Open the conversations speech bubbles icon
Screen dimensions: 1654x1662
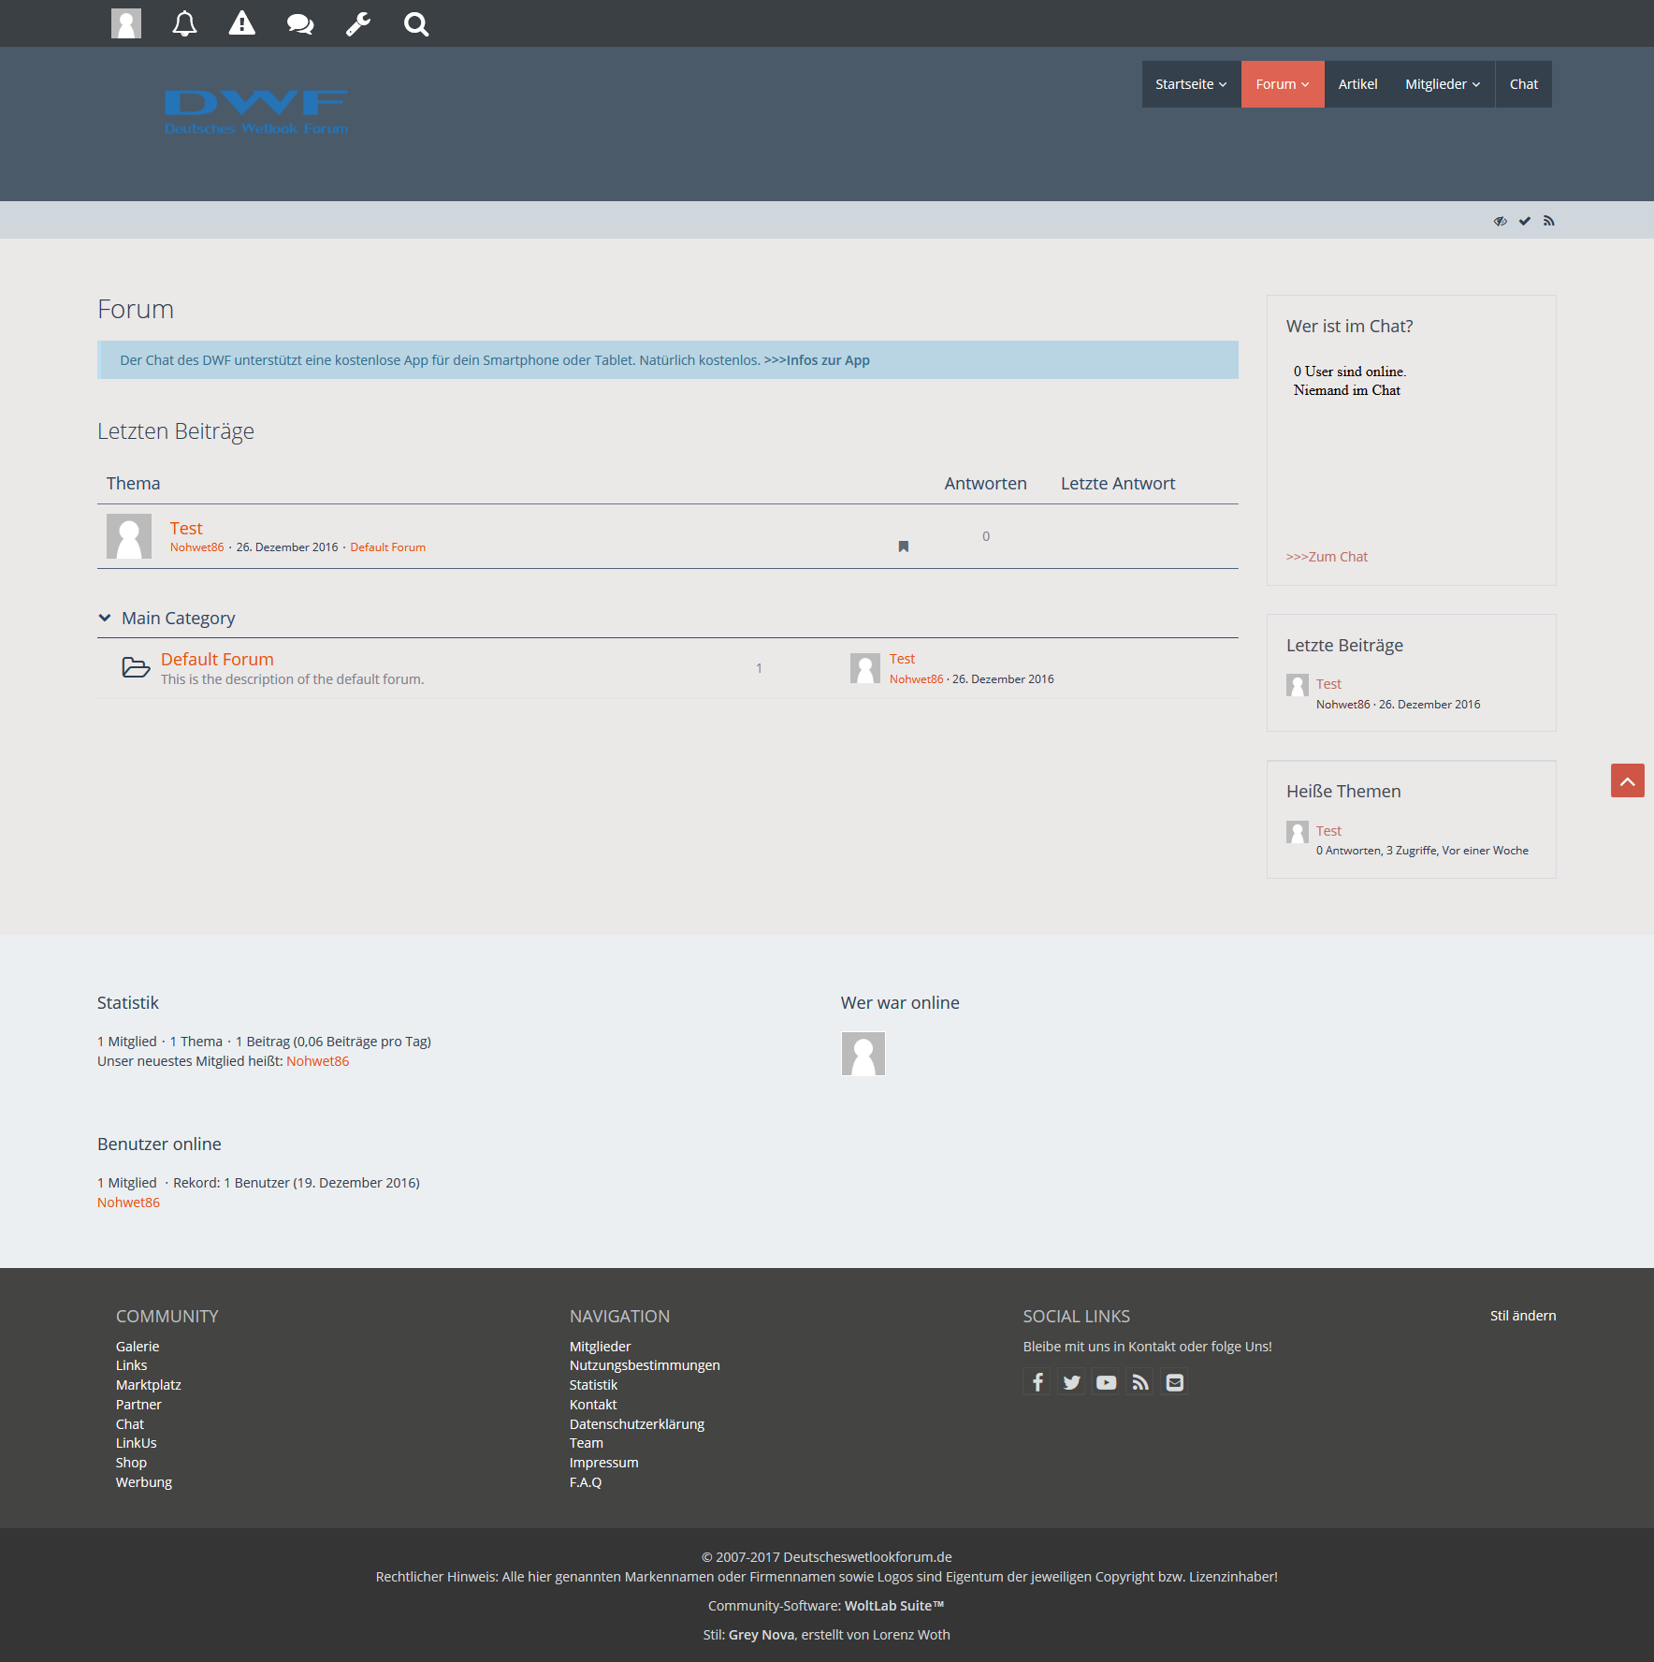tap(300, 23)
